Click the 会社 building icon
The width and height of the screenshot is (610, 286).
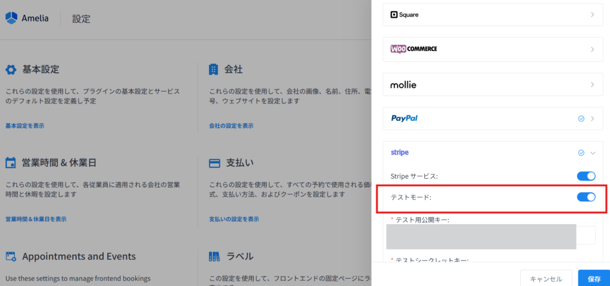point(214,70)
